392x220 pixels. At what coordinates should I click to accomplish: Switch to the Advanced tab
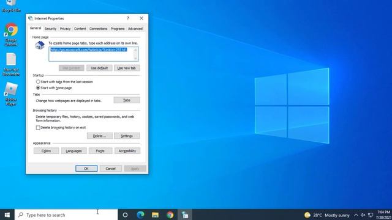point(135,29)
